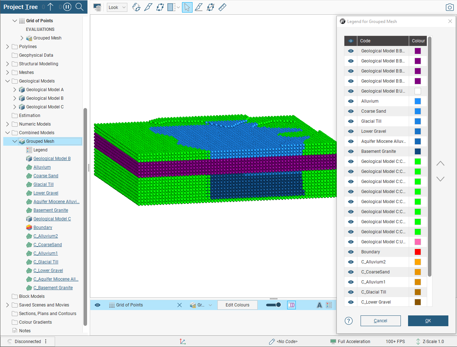Click the search icon in Project Tree
The height and width of the screenshot is (347, 457).
[x=80, y=7]
